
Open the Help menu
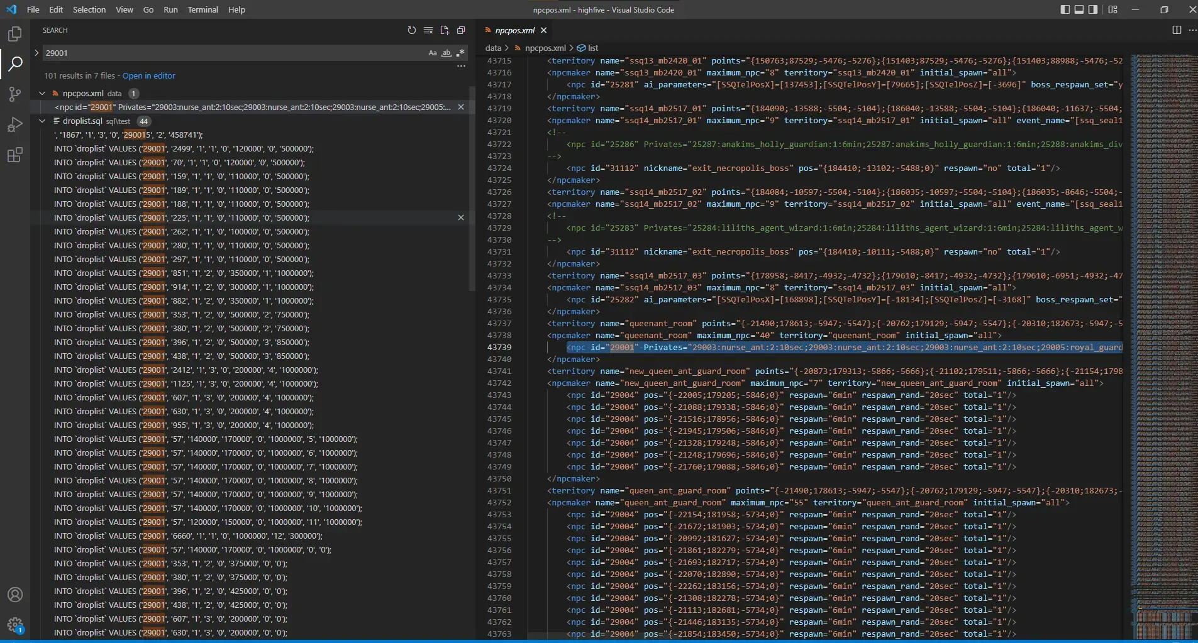(x=236, y=9)
